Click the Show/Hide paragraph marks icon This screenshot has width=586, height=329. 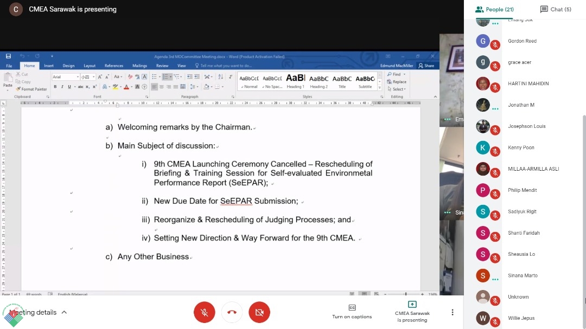230,76
